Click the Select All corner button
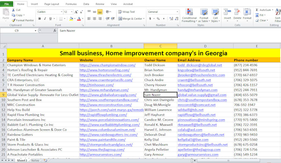Viewport: 281px width, 163px height. [x=3, y=46]
